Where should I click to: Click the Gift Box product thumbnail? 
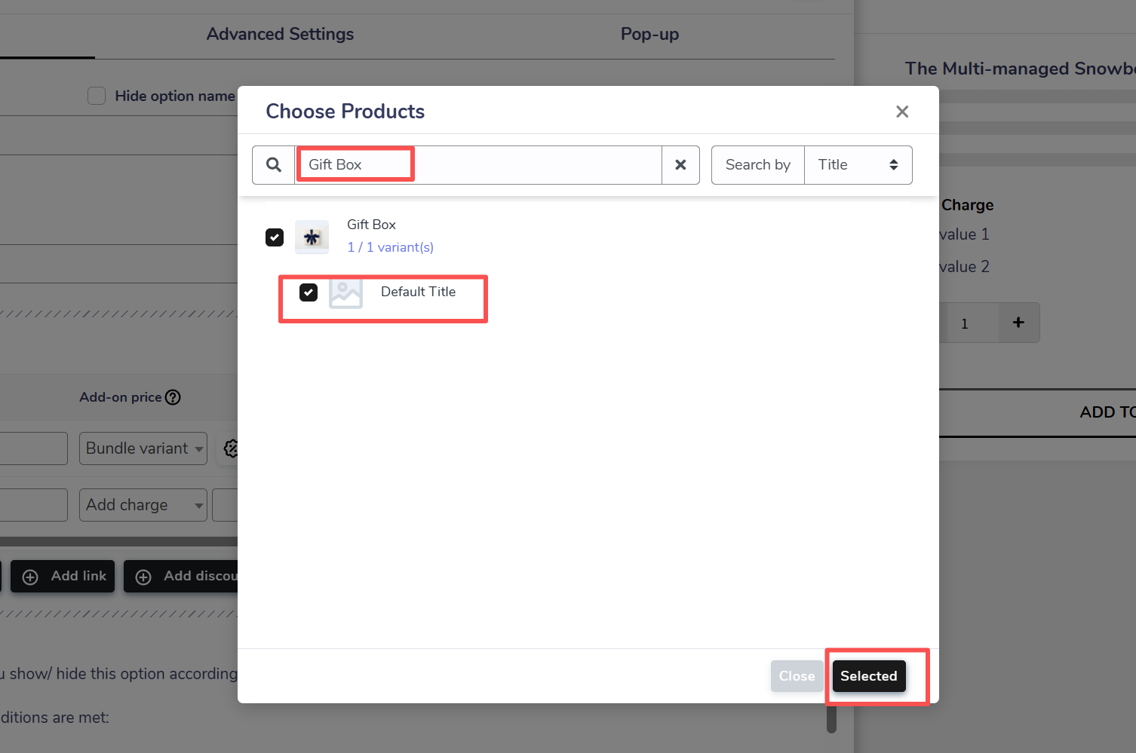click(x=312, y=237)
